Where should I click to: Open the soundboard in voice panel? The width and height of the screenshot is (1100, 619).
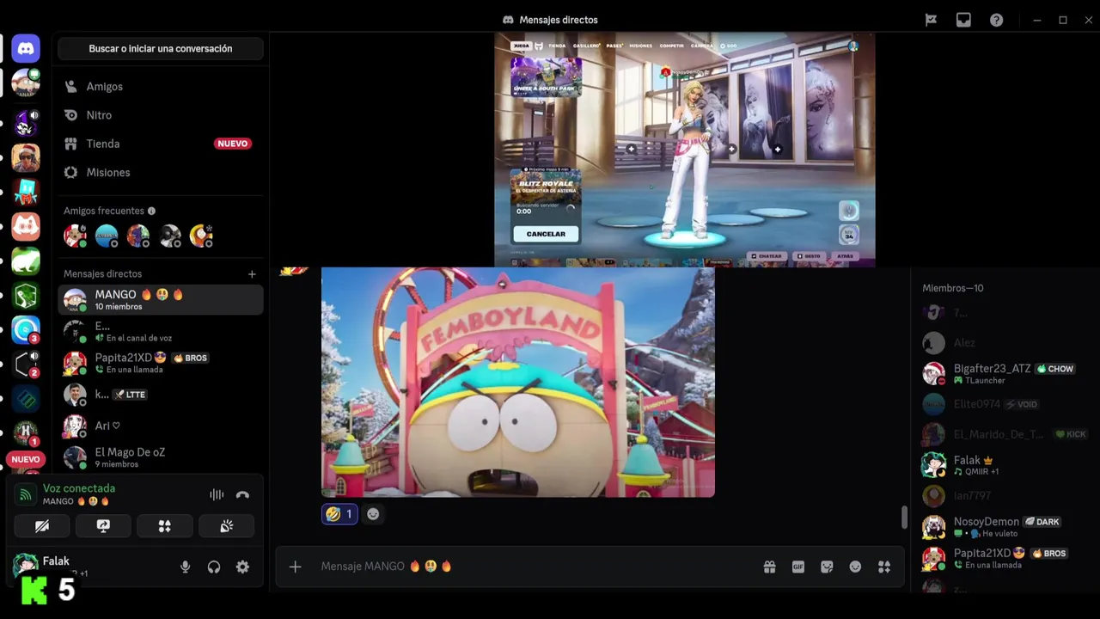tap(227, 526)
